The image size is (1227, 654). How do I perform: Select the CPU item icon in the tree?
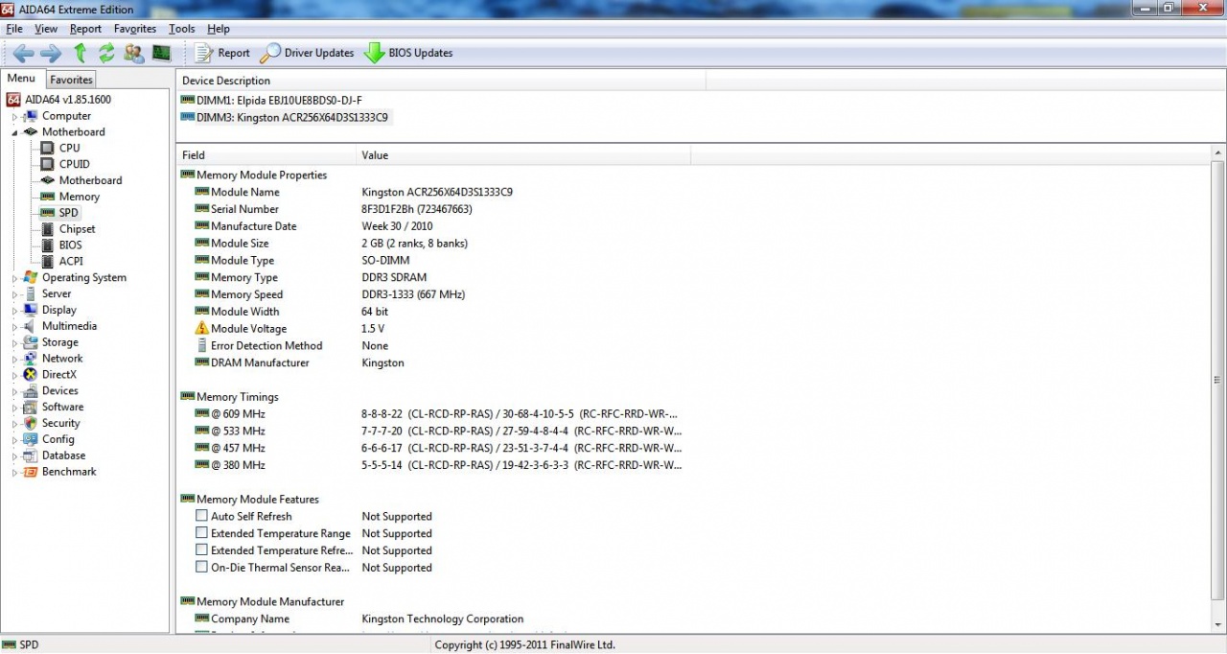pyautogui.click(x=47, y=148)
